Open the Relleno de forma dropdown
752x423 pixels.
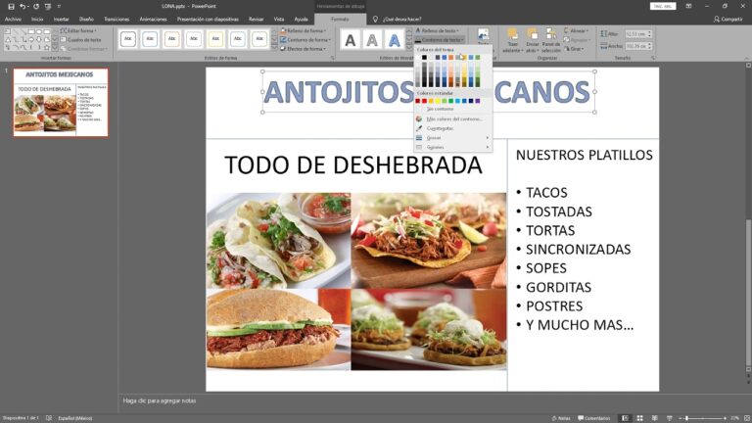click(x=304, y=30)
